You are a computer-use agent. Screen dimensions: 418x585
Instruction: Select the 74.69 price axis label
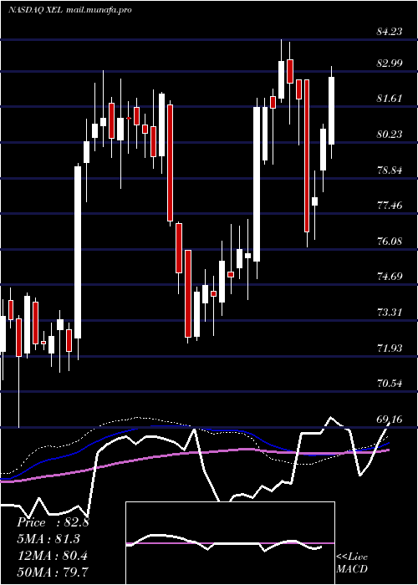[390, 277]
